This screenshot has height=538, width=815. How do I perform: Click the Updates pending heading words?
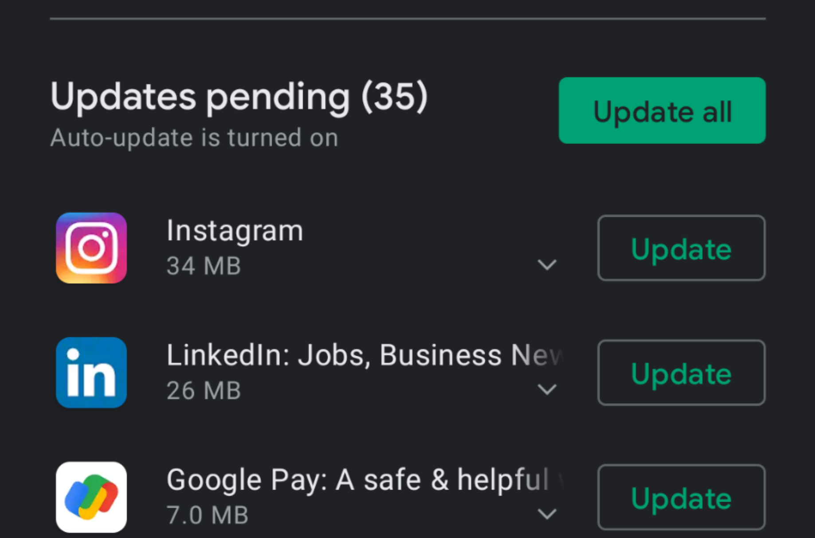200,97
